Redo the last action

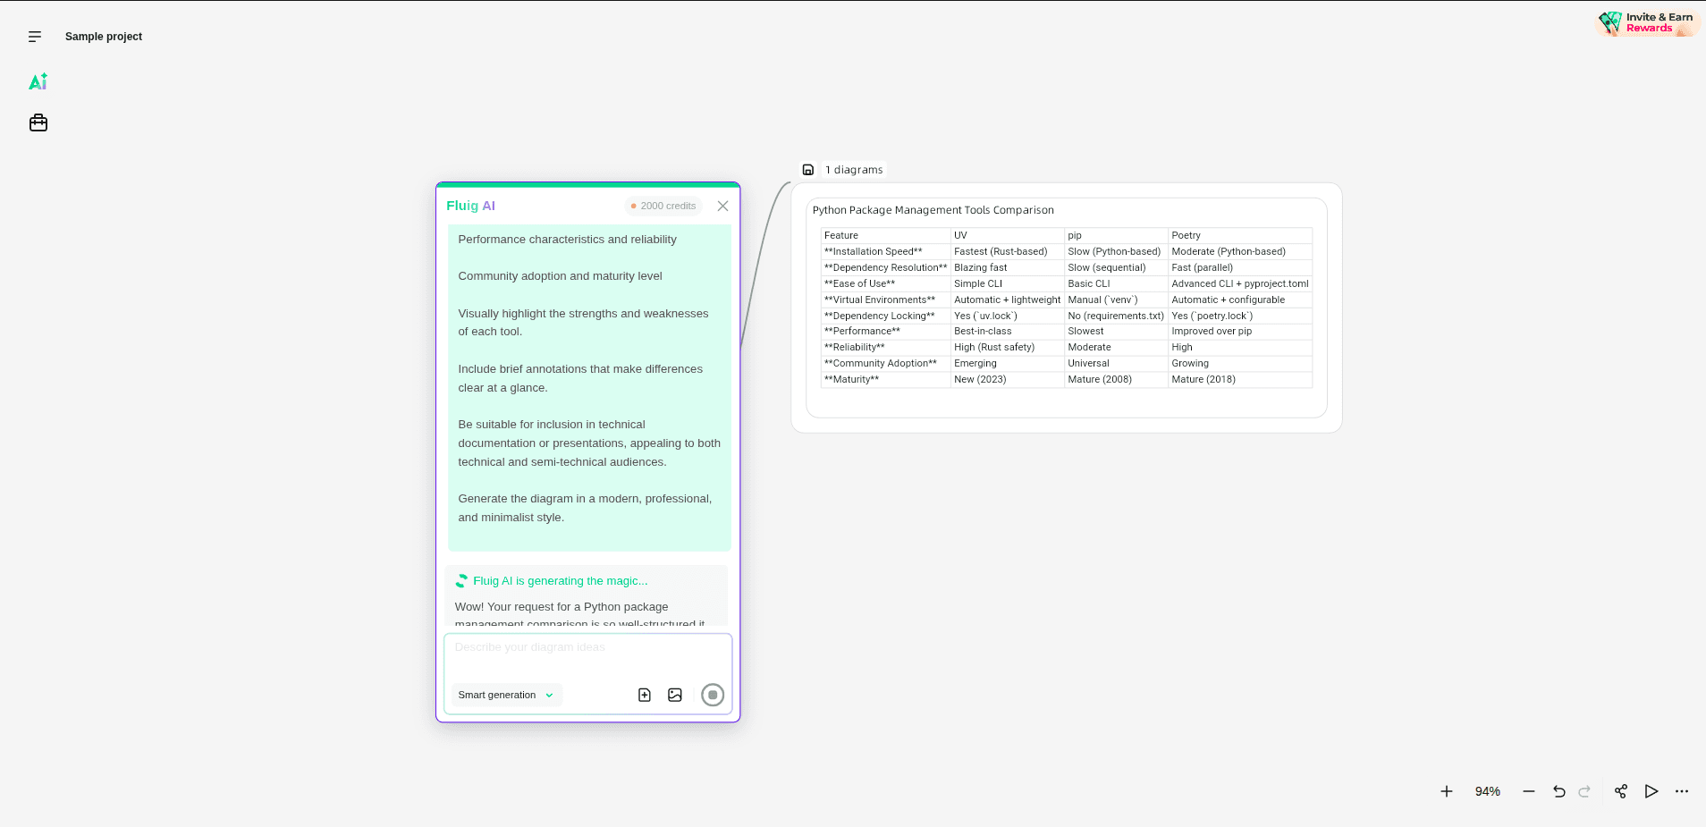pos(1584,791)
